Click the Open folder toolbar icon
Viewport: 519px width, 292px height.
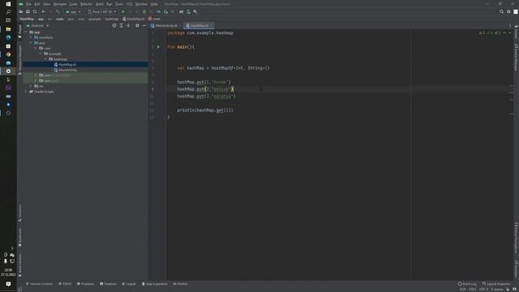click(x=21, y=11)
